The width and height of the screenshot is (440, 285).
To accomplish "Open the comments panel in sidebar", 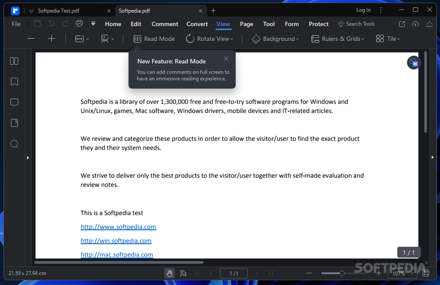I will coord(14,103).
